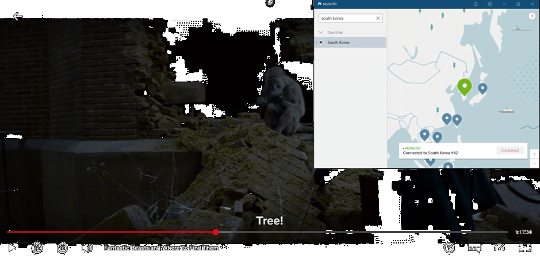Minimize the NordVPN window
540x263 pixels.
coord(504,4)
